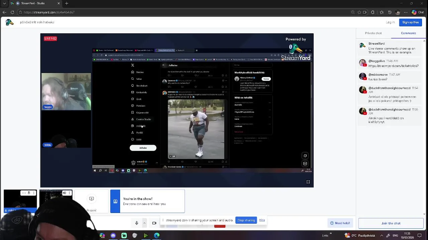Screen dimensions: 428x240
Task: Open the screen-share card options menu
Action: click(69, 193)
